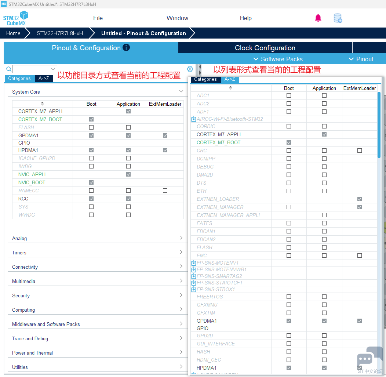The image size is (386, 377).
Task: Toggle FREERTOS Application checkbox
Action: click(324, 297)
